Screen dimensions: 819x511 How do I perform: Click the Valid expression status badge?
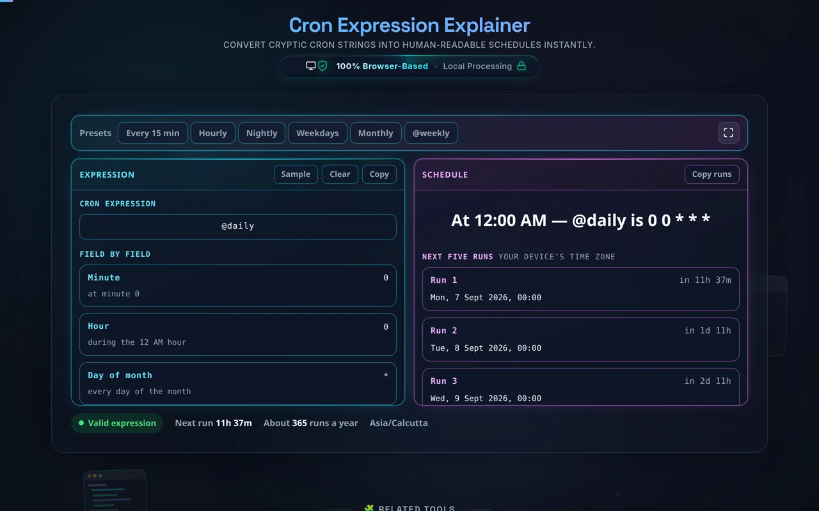pos(117,423)
